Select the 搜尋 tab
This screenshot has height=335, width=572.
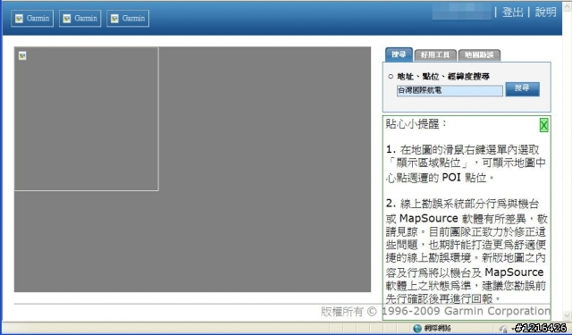point(399,54)
